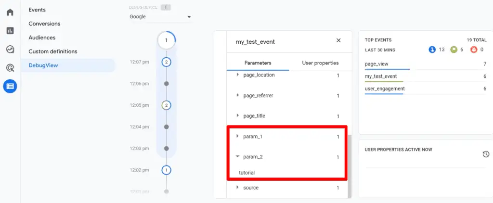
Task: Click the blue events count icon
Action: click(x=432, y=50)
